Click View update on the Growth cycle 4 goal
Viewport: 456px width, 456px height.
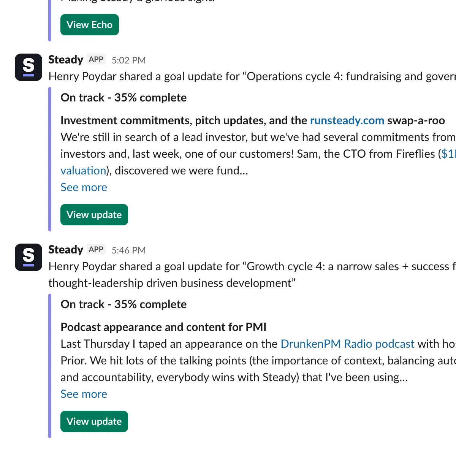pos(94,421)
